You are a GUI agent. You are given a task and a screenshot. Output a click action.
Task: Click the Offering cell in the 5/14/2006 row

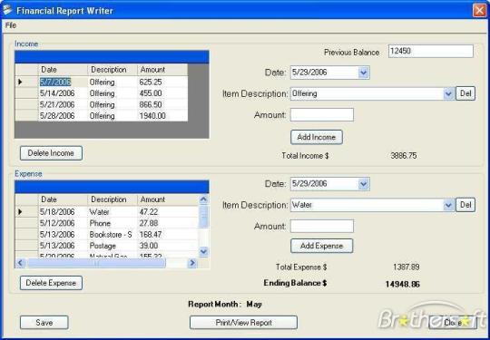(x=113, y=93)
